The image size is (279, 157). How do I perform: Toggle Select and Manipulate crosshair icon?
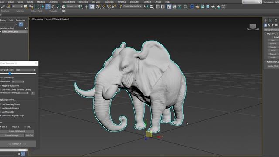(87, 7)
